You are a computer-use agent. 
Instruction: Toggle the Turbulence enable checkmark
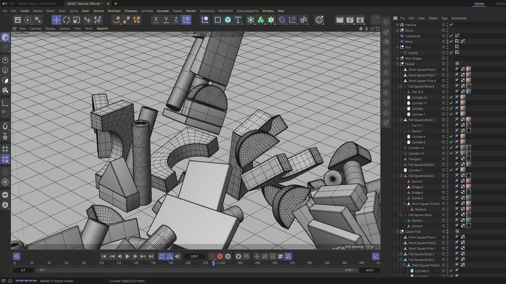coord(451,36)
